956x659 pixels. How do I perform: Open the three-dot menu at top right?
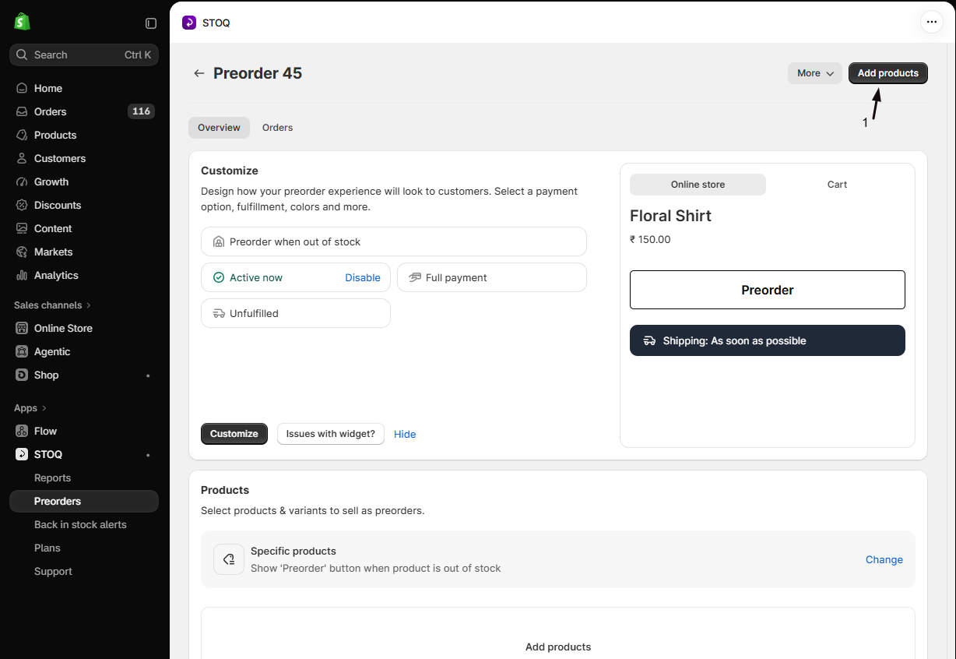point(932,22)
